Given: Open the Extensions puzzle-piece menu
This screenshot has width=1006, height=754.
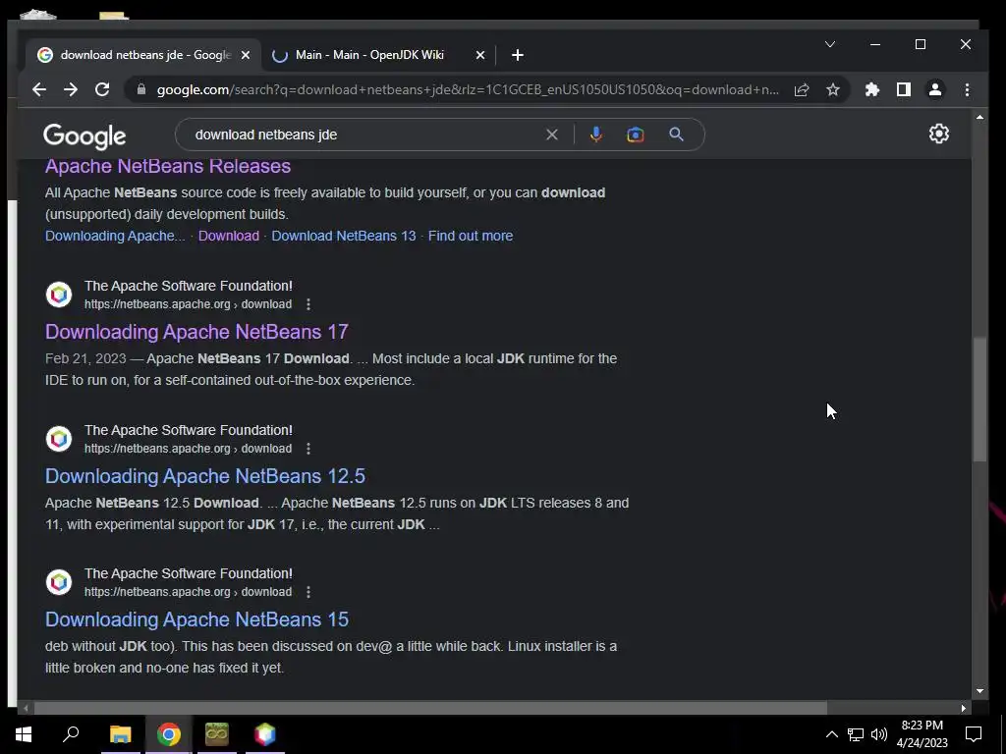Looking at the screenshot, I should pos(872,89).
